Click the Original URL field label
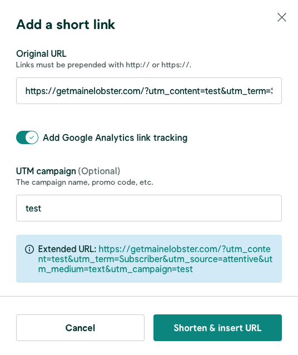The image size is (298, 355). 41,53
